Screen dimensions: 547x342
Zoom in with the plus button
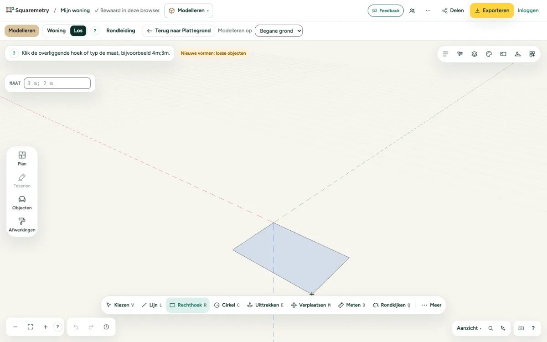tap(46, 327)
